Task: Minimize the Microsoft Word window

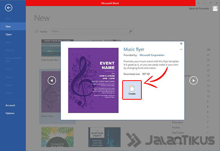Action: coord(204,3)
